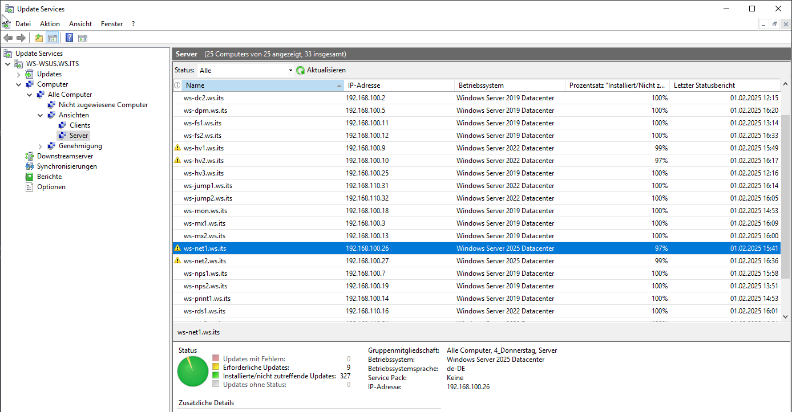This screenshot has height=412, width=792.
Task: Open the Datei menu
Action: pos(23,24)
